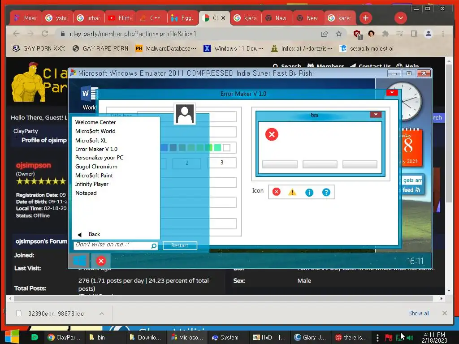Screen dimensions: 459x344
Task: Open Micro$oft World from start menu
Action: [x=95, y=131]
